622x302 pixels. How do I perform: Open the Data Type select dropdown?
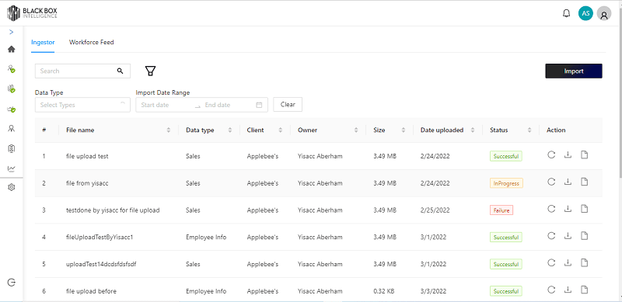[82, 105]
